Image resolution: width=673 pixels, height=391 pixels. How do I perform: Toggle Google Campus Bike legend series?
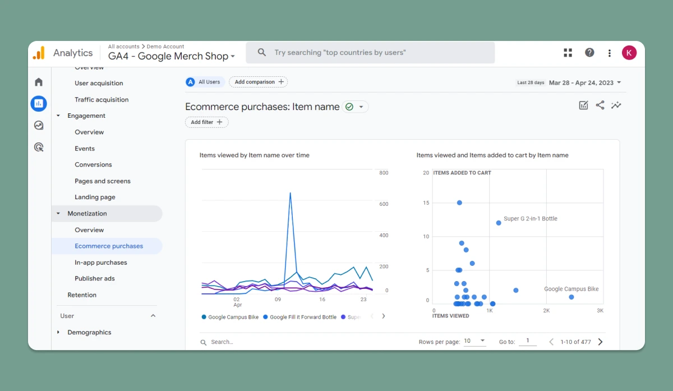[x=230, y=317]
